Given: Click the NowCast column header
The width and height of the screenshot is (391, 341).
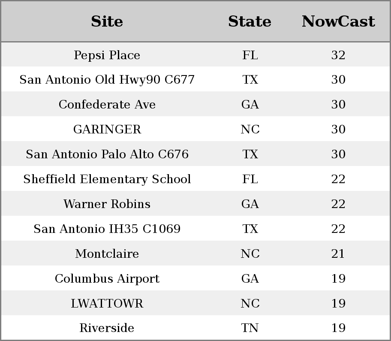Looking at the screenshot, I should coord(338,21).
